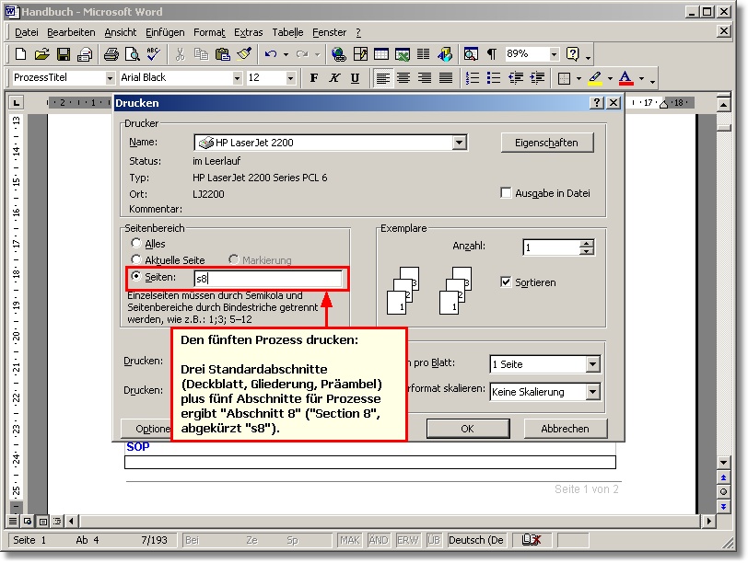Click the Save disk icon
This screenshot has height=563, width=748.
tap(64, 54)
